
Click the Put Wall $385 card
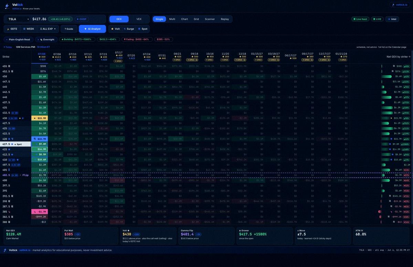coord(91,236)
